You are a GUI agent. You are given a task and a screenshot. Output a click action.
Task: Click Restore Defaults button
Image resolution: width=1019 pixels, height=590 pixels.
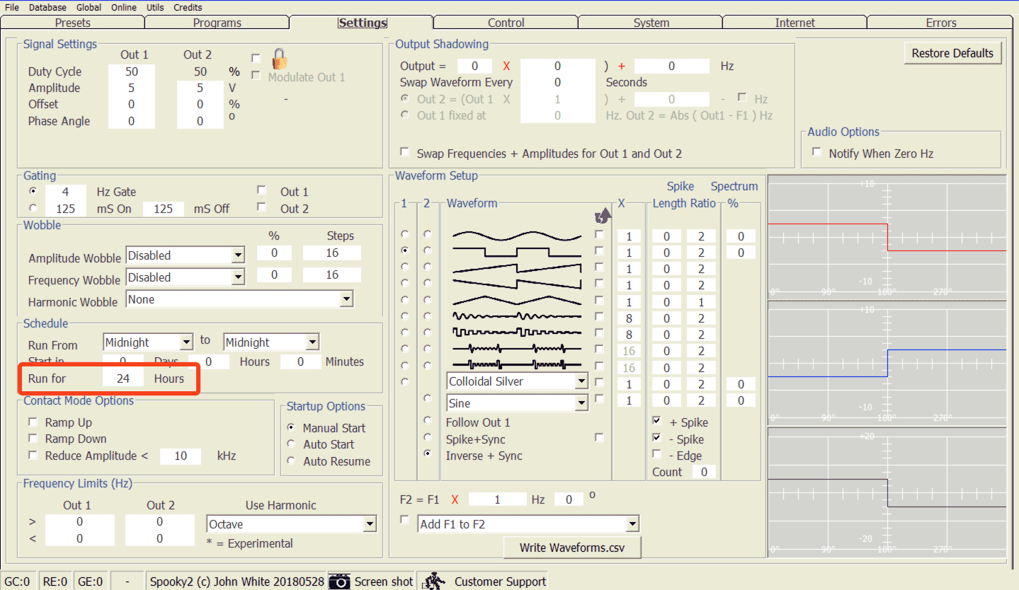952,53
